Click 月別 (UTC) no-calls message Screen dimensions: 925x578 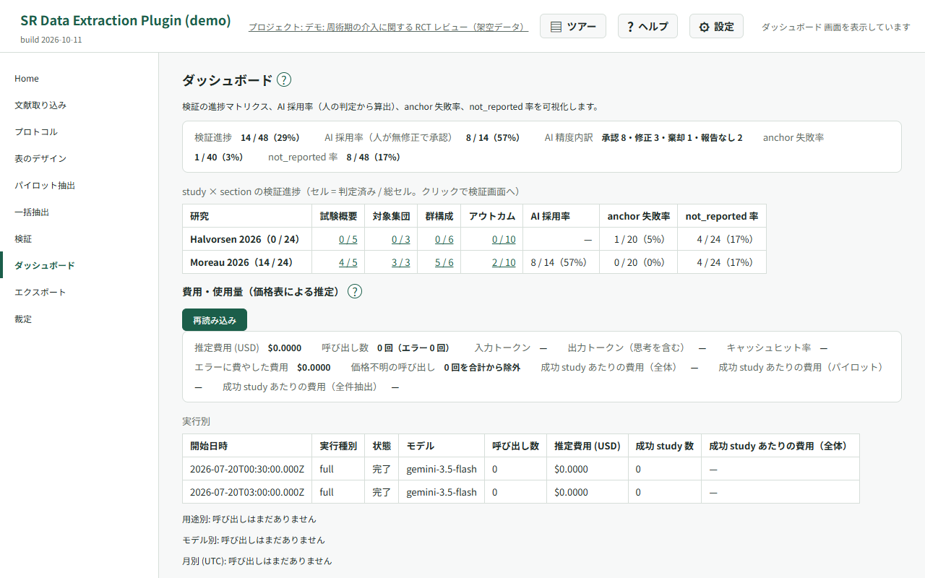[257, 561]
